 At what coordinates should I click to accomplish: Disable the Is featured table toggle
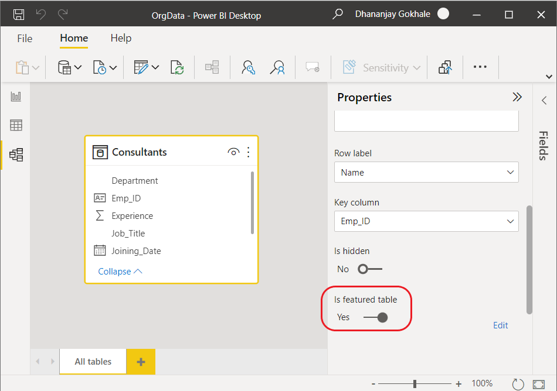click(376, 318)
